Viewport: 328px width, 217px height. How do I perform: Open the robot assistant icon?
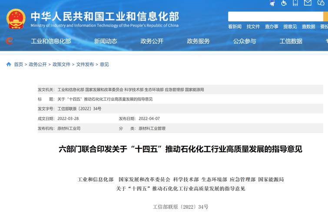coord(272,3)
